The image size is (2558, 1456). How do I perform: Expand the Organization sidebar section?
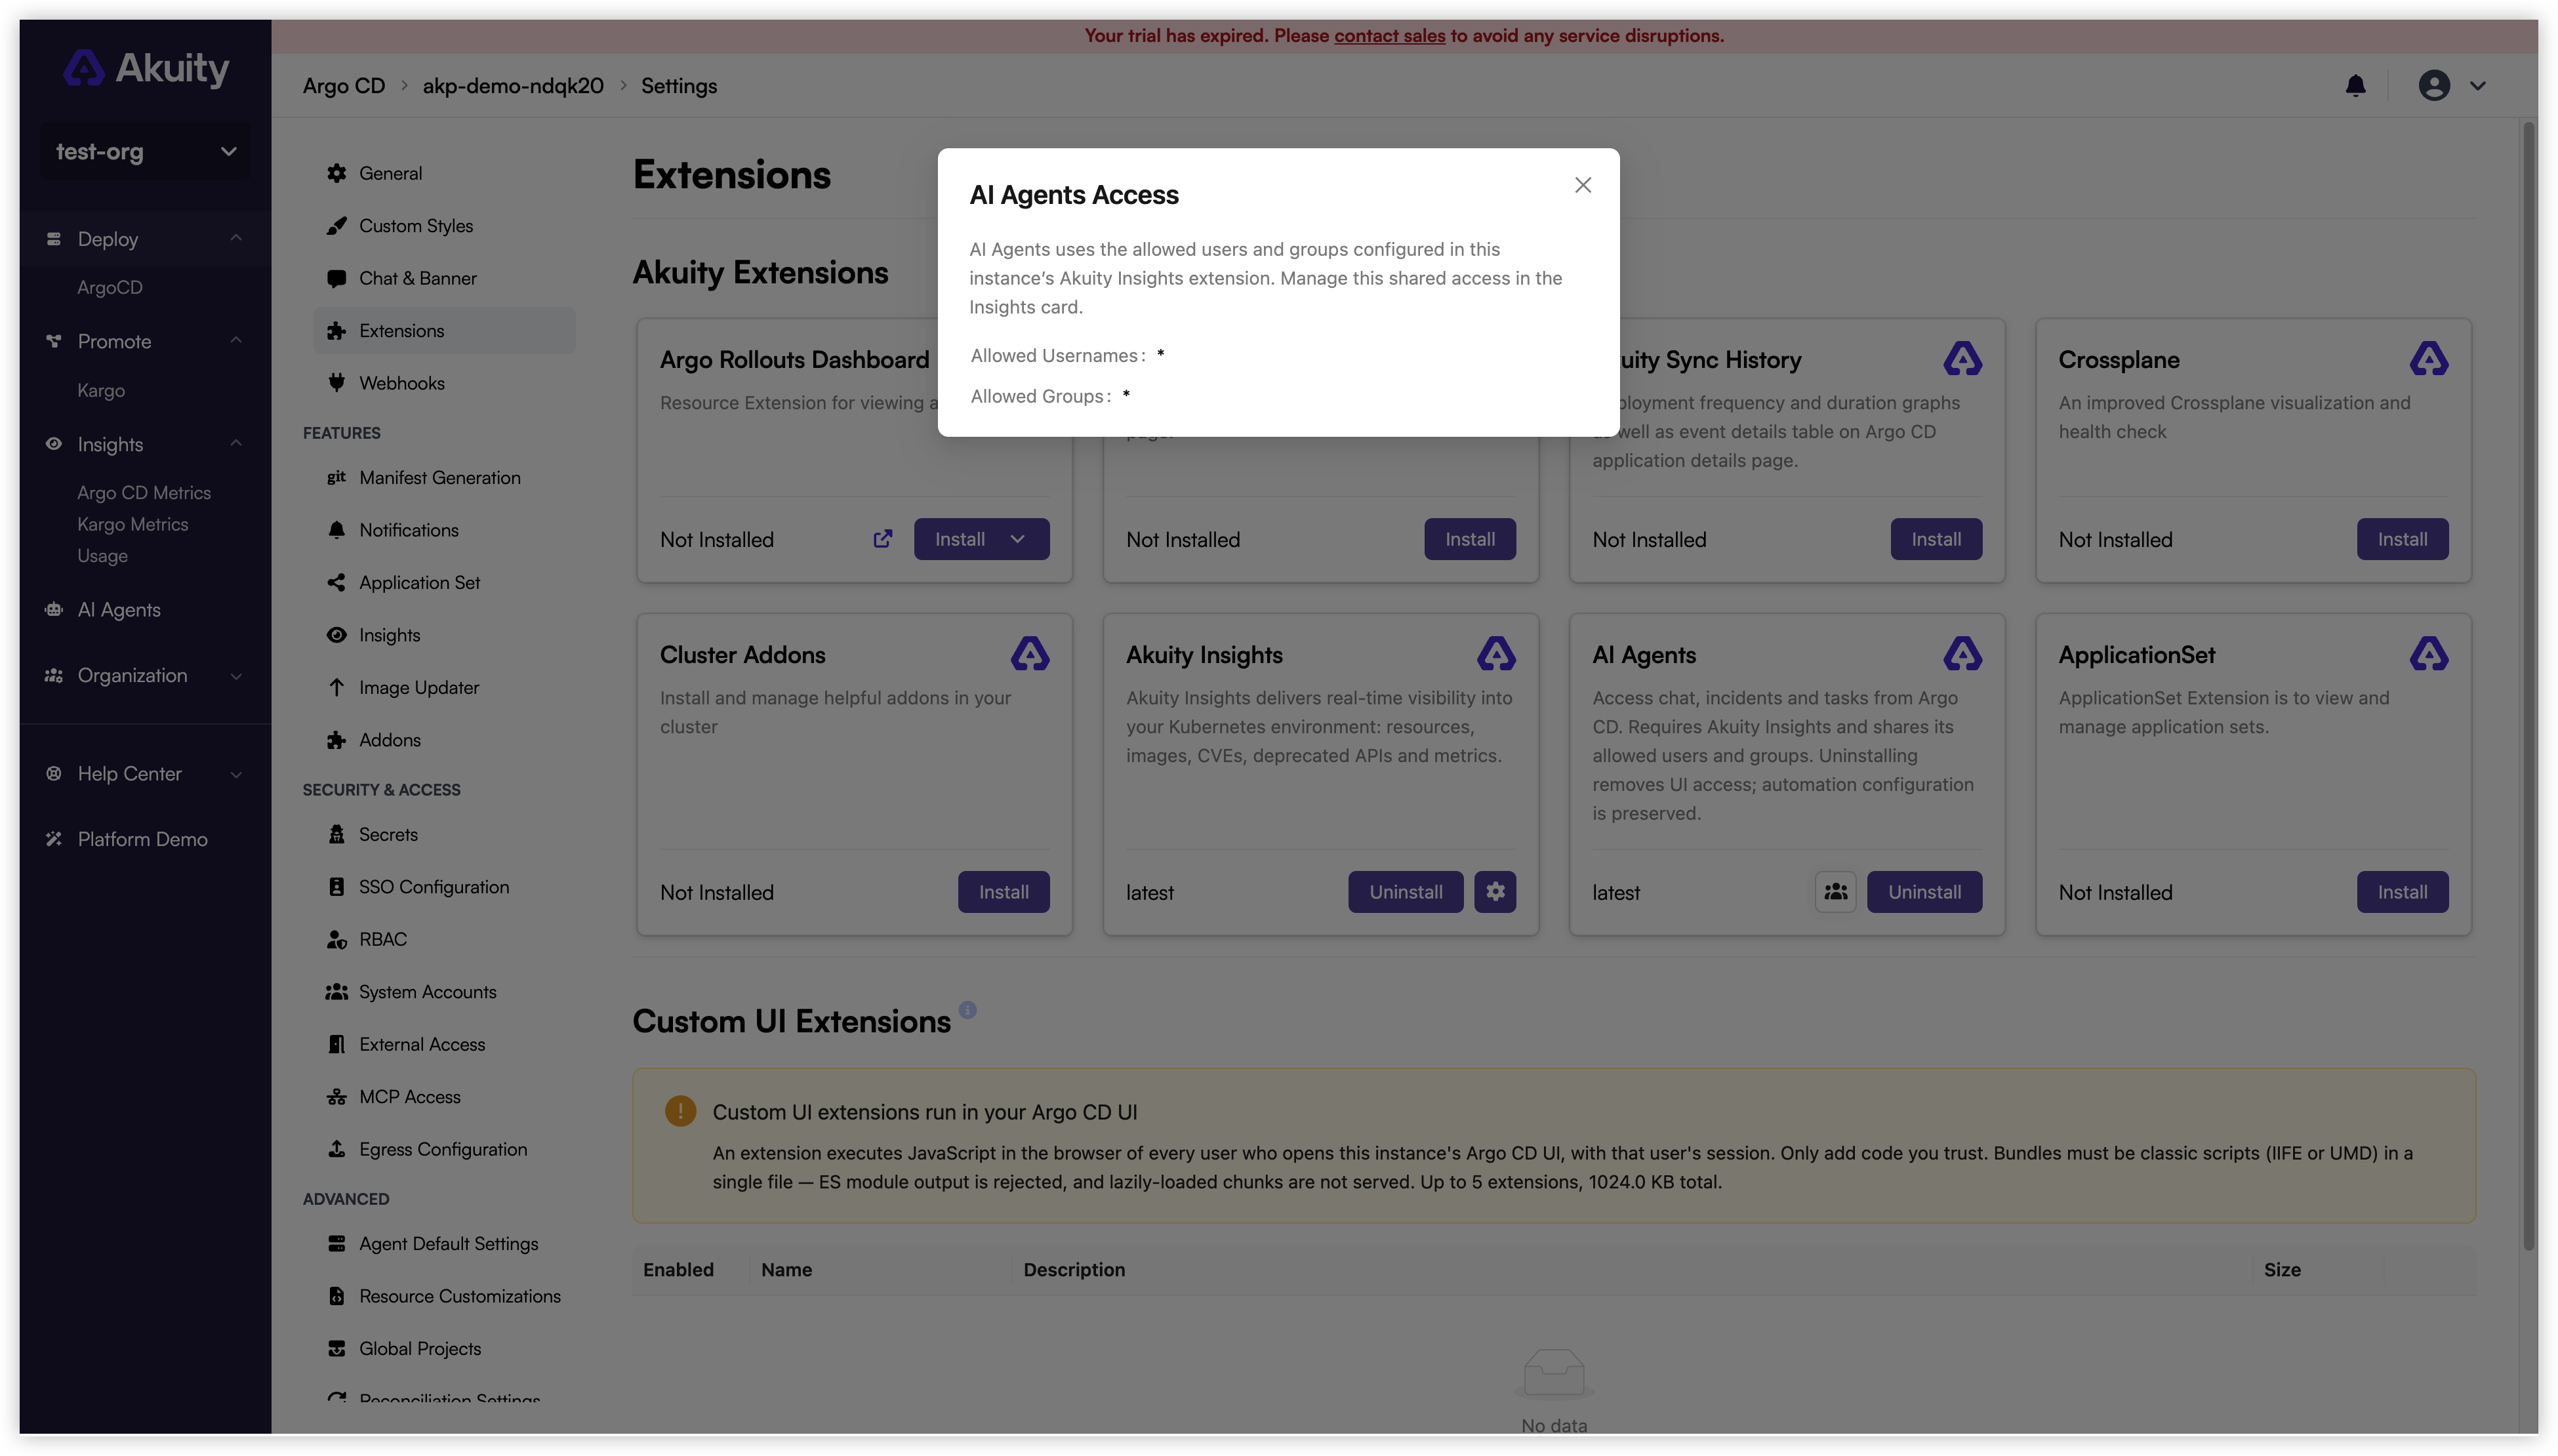(236, 676)
